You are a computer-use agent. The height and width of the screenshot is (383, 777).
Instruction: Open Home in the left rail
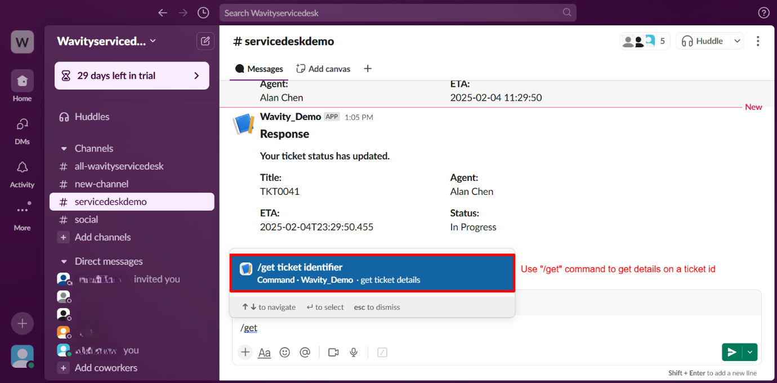22,86
